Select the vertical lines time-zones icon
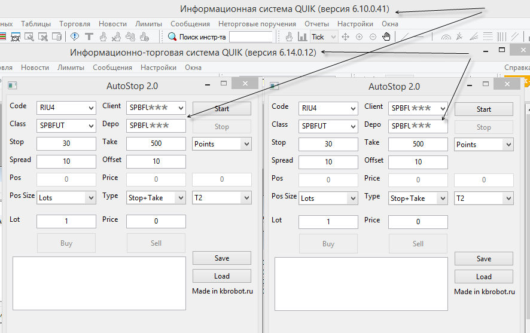 (501, 36)
